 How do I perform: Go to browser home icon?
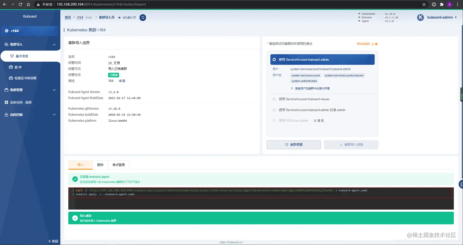coord(28,4)
